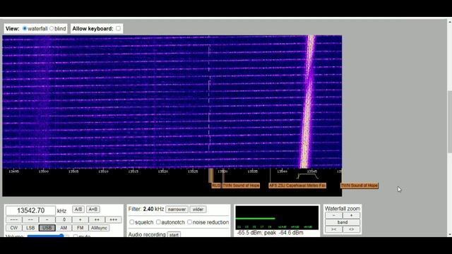The height and width of the screenshot is (254, 452).
Task: Click the strong signal trace in the waterfall
Action: [x=308, y=101]
